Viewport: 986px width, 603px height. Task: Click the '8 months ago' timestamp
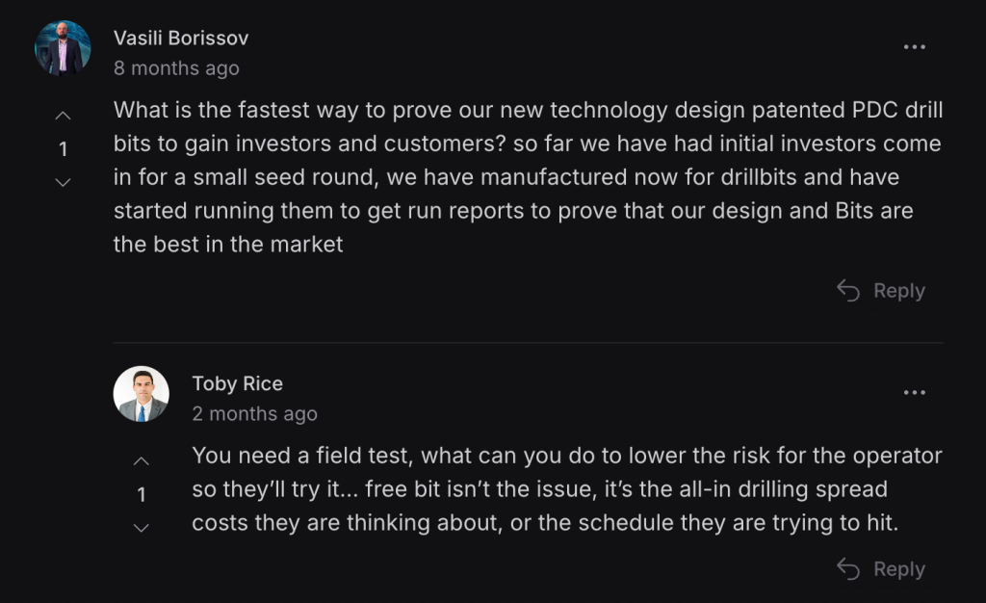177,67
